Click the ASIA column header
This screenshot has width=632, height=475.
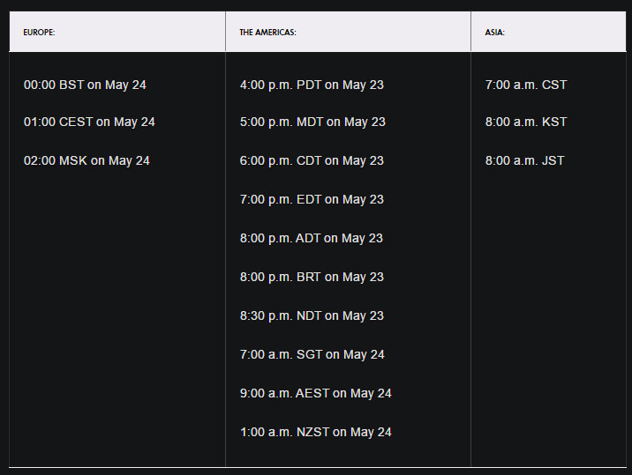coord(495,33)
